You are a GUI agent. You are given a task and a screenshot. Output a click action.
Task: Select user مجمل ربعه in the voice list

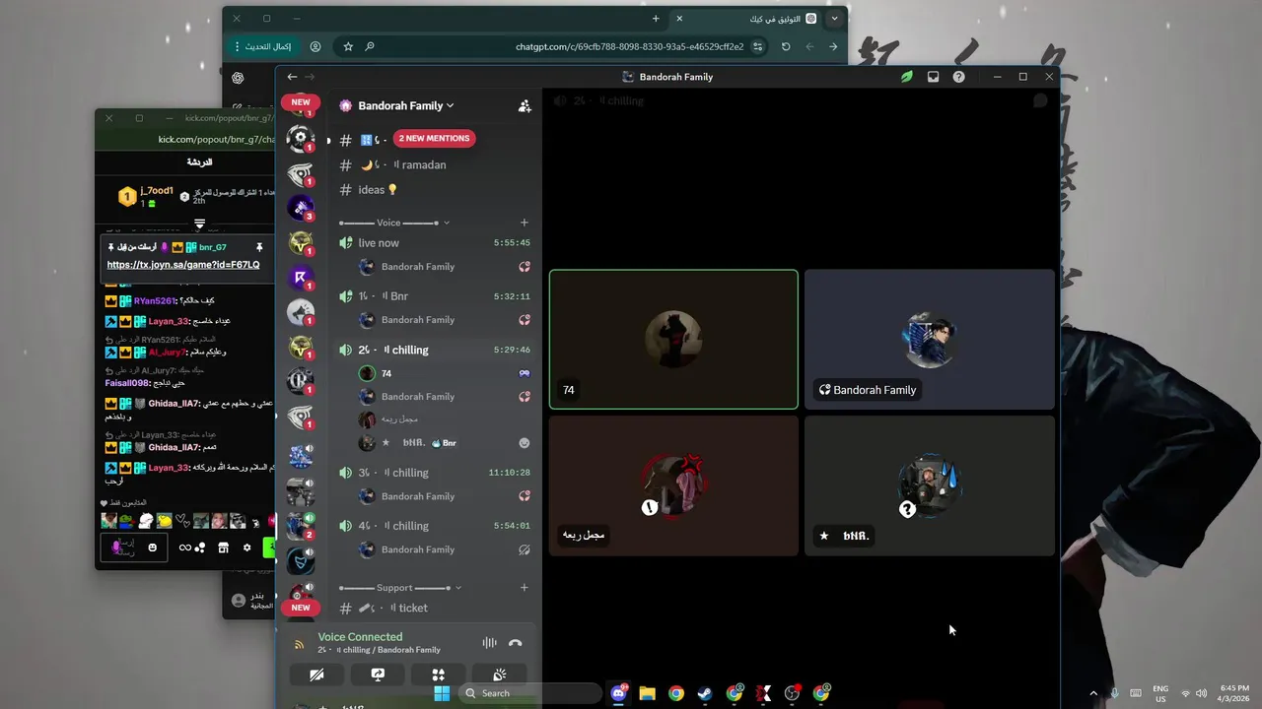pos(444,419)
